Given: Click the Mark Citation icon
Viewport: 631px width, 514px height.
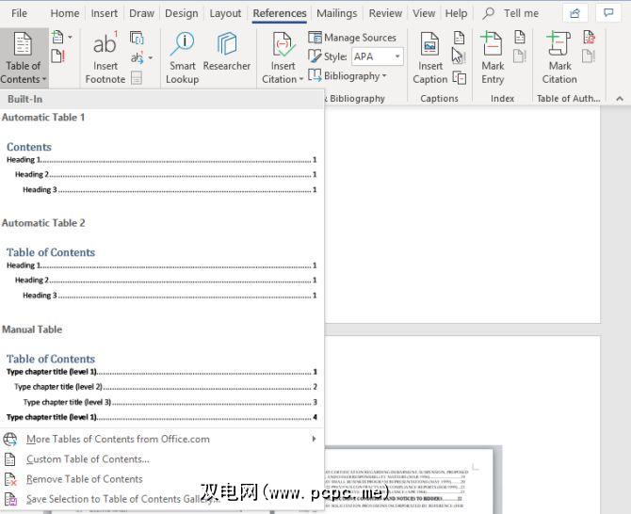Looking at the screenshot, I should pyautogui.click(x=559, y=57).
